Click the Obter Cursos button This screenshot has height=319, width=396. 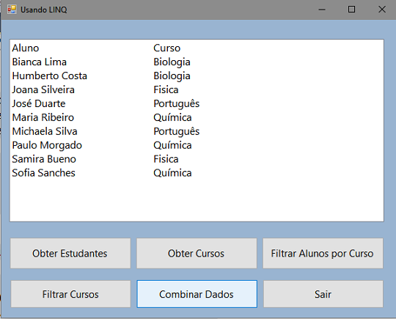197,253
